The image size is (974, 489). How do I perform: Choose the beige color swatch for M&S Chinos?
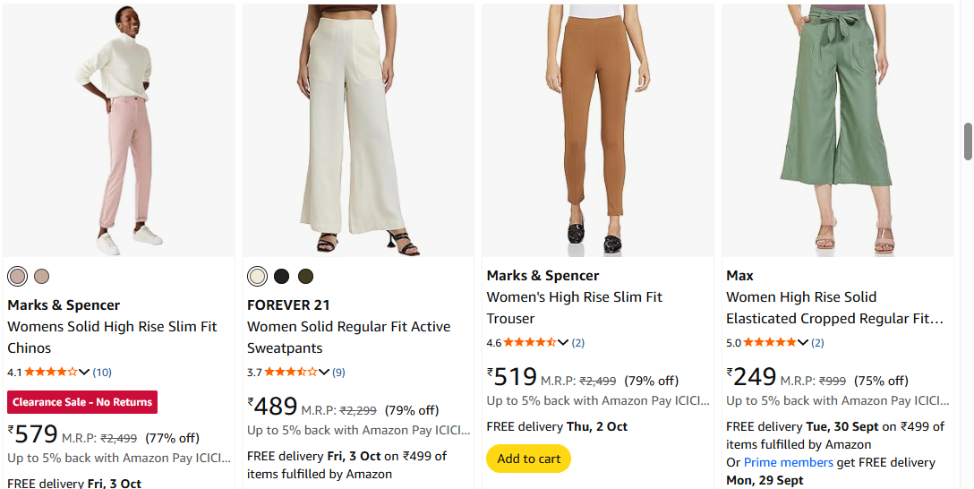[x=41, y=276]
